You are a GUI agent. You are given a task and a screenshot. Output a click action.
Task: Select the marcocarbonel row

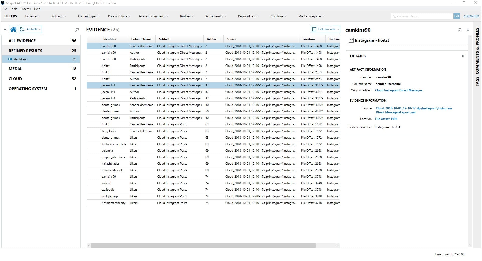[x=213, y=170]
